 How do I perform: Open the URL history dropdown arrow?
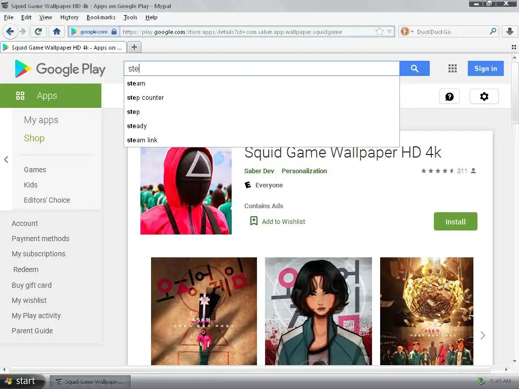390,32
